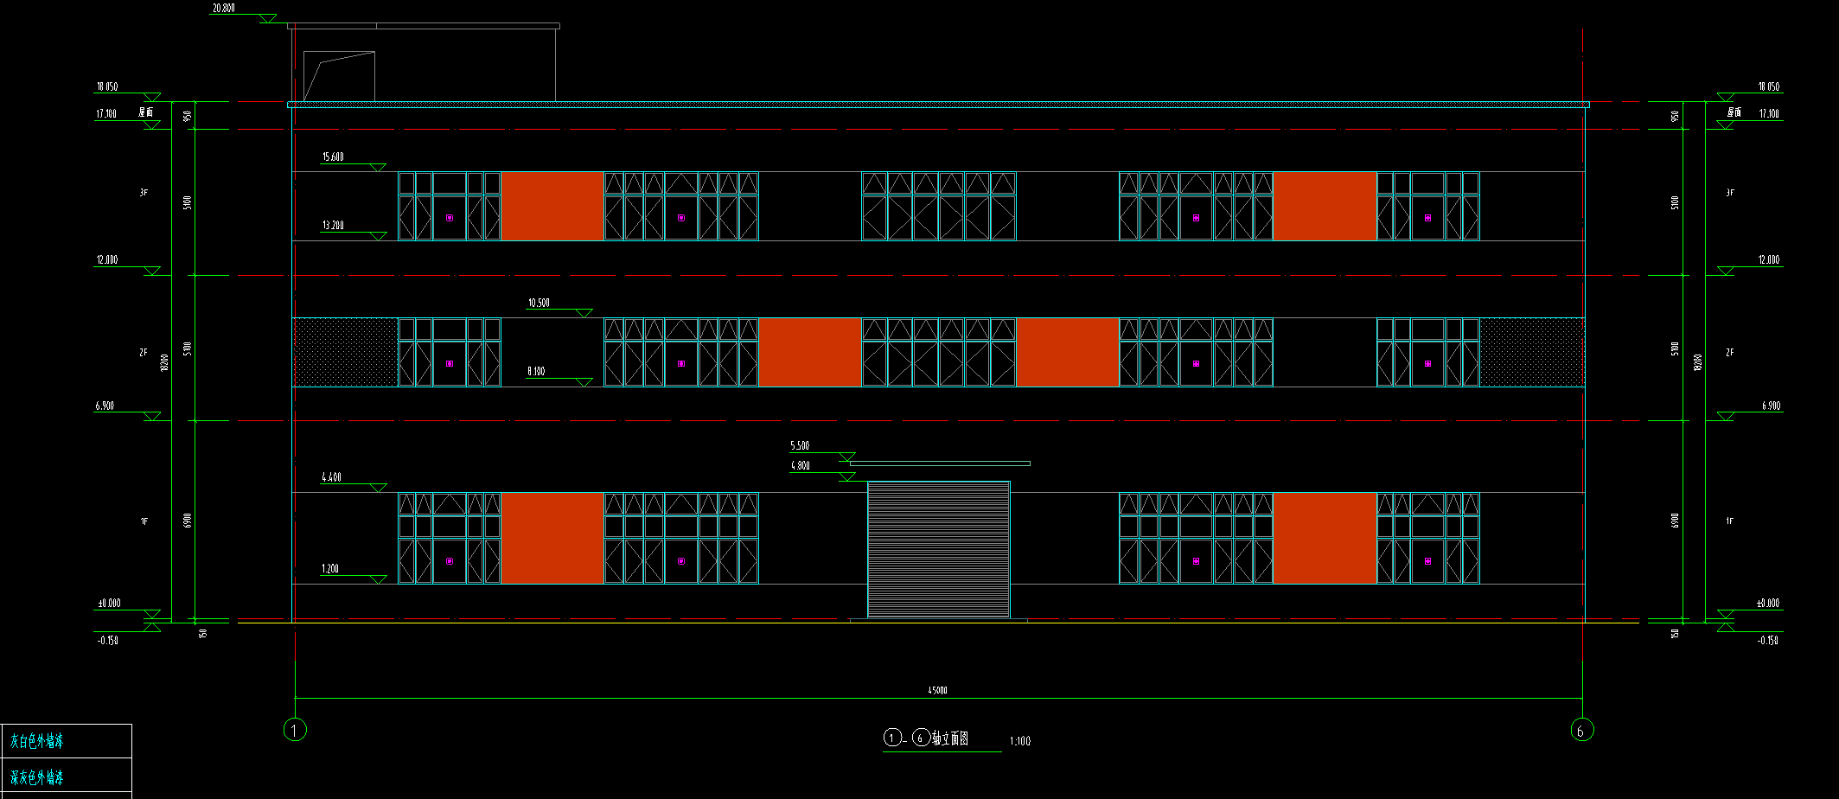Select the 20.800 elevation marker triangle
1839x799 pixels.
tap(267, 18)
